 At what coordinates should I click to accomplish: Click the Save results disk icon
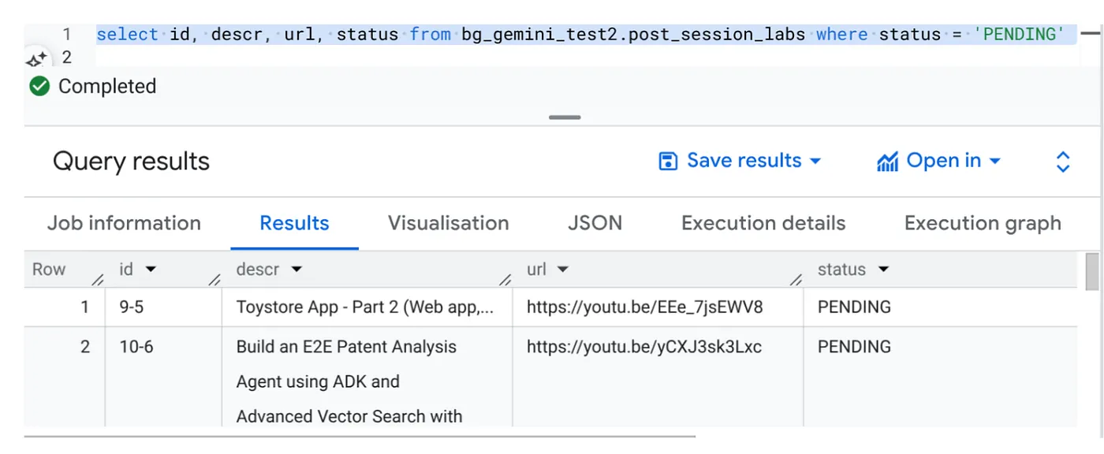(668, 161)
